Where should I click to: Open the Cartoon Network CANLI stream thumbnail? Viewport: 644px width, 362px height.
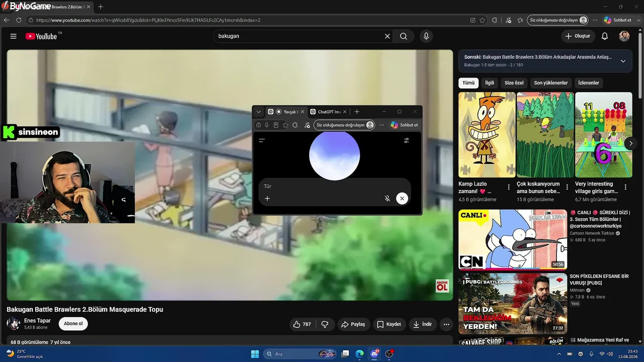512,239
